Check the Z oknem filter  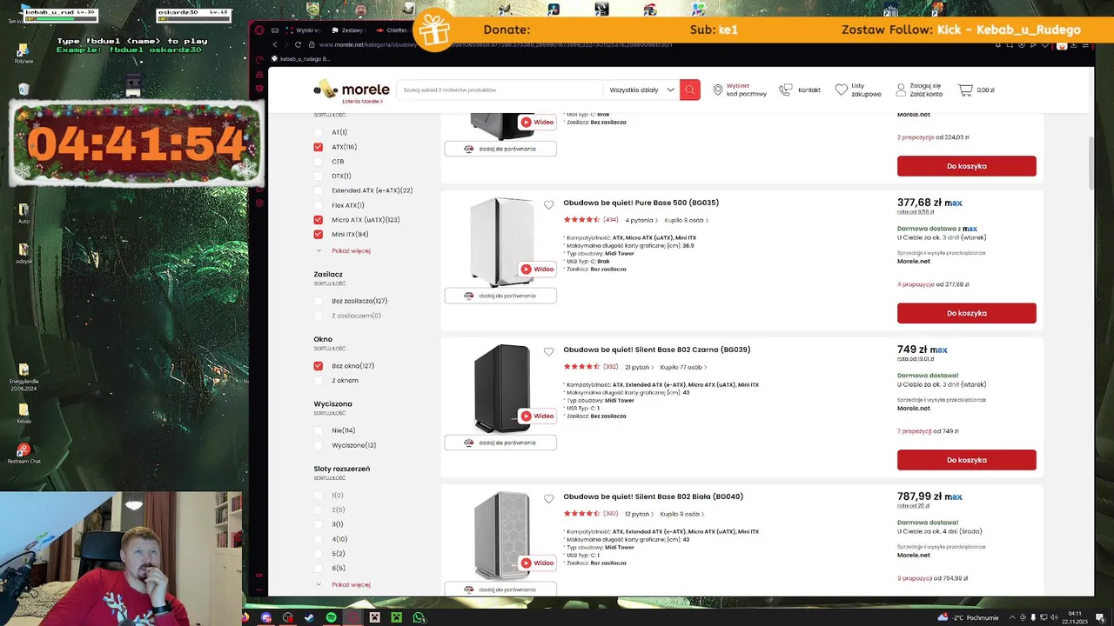point(318,381)
